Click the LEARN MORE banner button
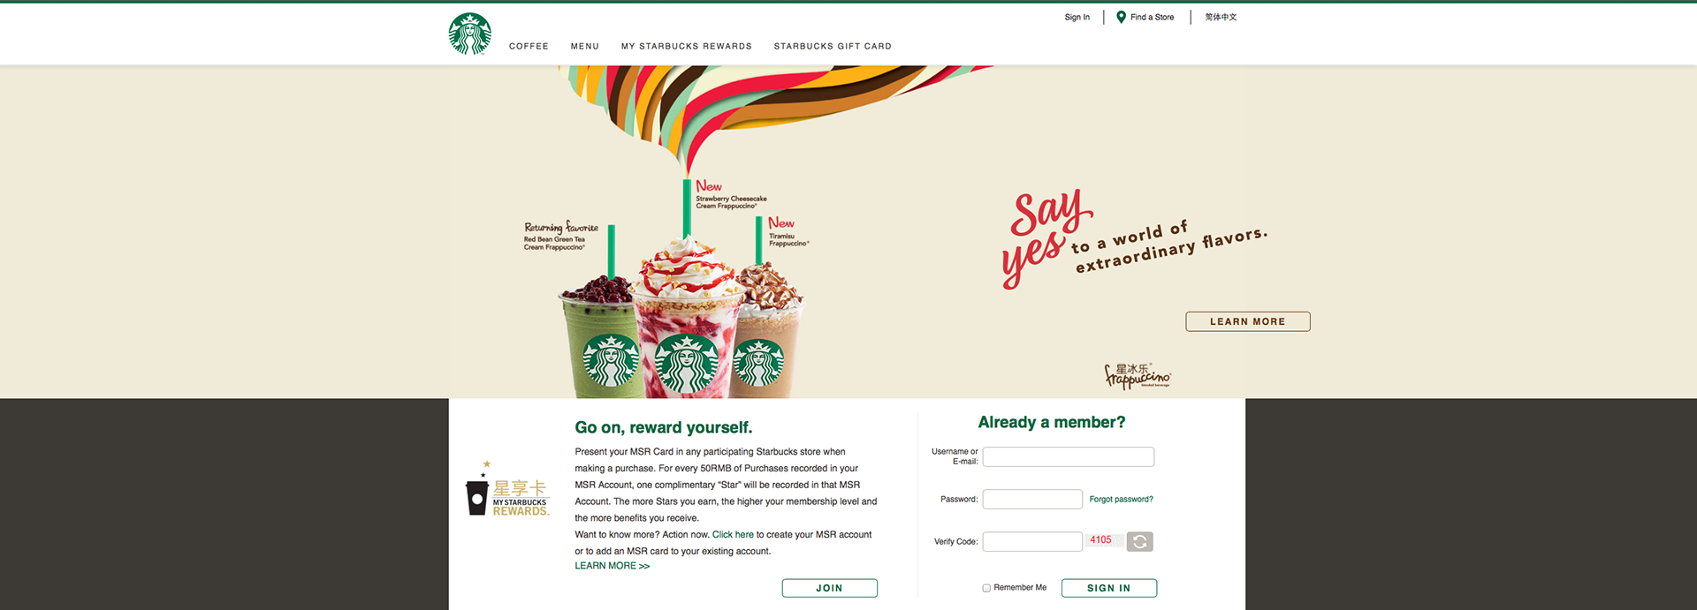The height and width of the screenshot is (610, 1697). (1248, 321)
